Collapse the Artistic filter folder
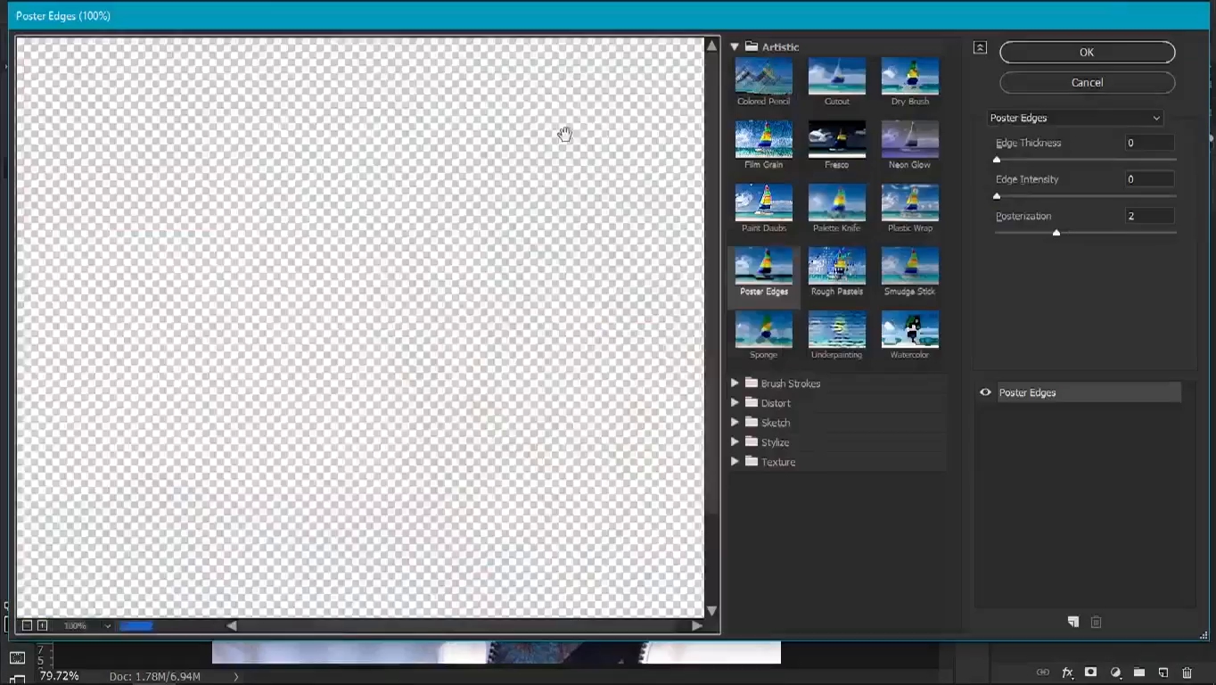Screen dimensions: 1216x685 pos(735,46)
